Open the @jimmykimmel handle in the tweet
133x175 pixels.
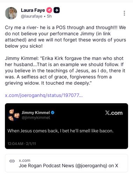(x=36, y=118)
